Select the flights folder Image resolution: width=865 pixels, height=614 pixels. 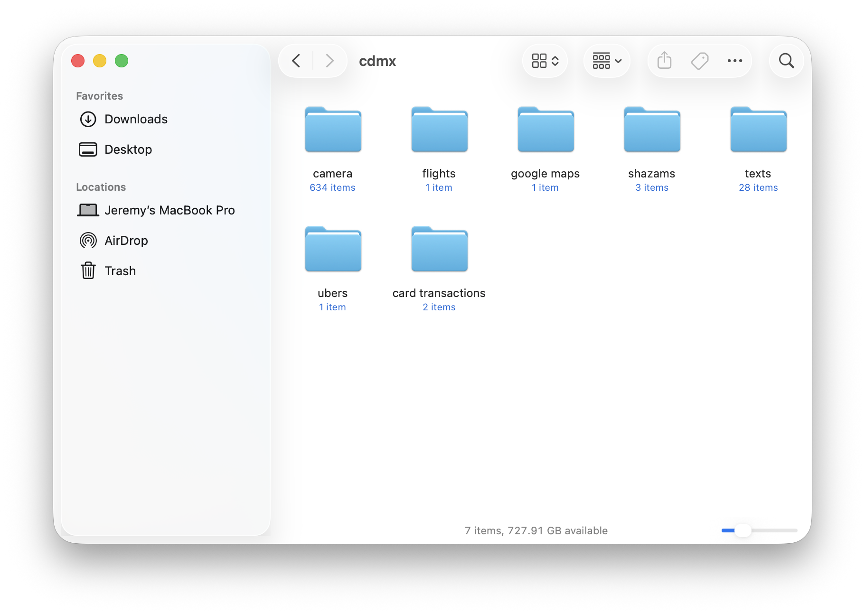pos(439,130)
